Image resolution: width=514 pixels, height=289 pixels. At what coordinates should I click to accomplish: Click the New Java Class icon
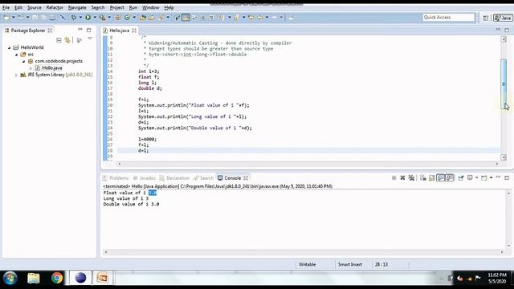click(x=127, y=18)
